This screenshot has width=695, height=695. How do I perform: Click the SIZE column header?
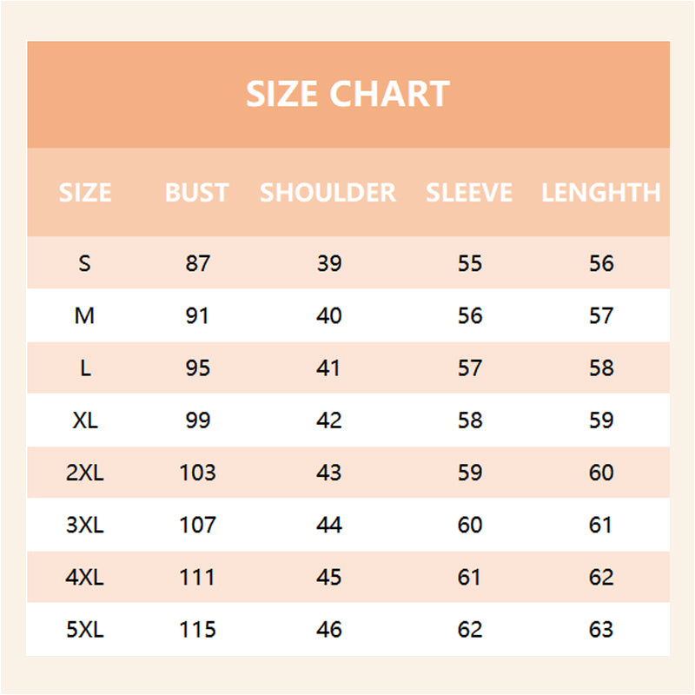85,193
